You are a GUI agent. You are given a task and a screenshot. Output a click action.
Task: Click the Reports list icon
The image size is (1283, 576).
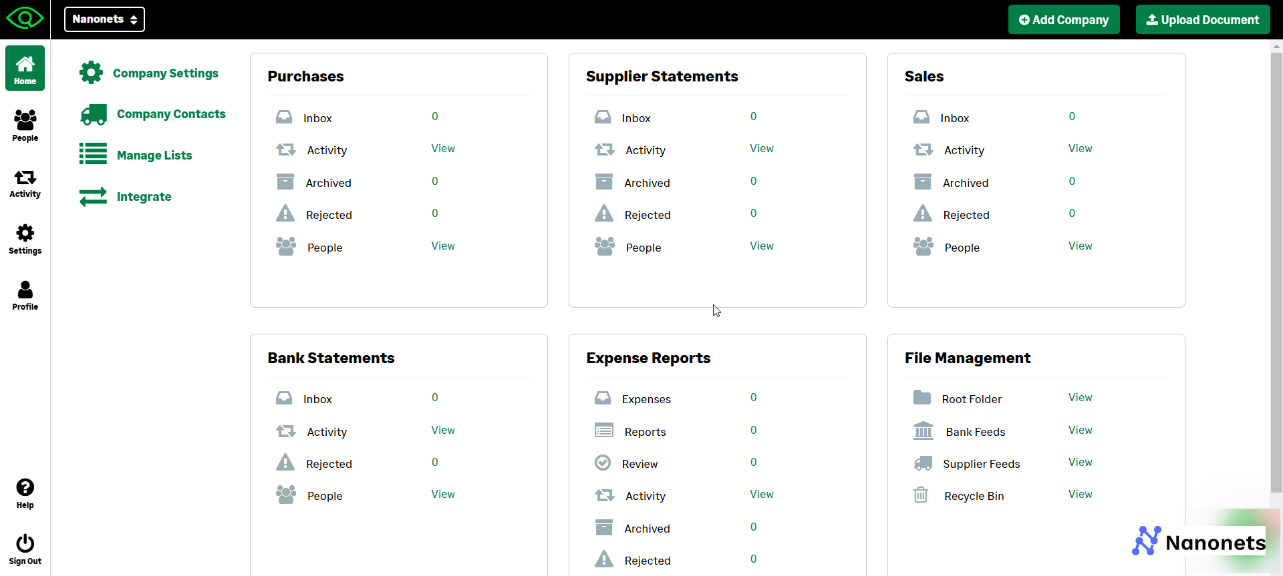click(x=604, y=430)
